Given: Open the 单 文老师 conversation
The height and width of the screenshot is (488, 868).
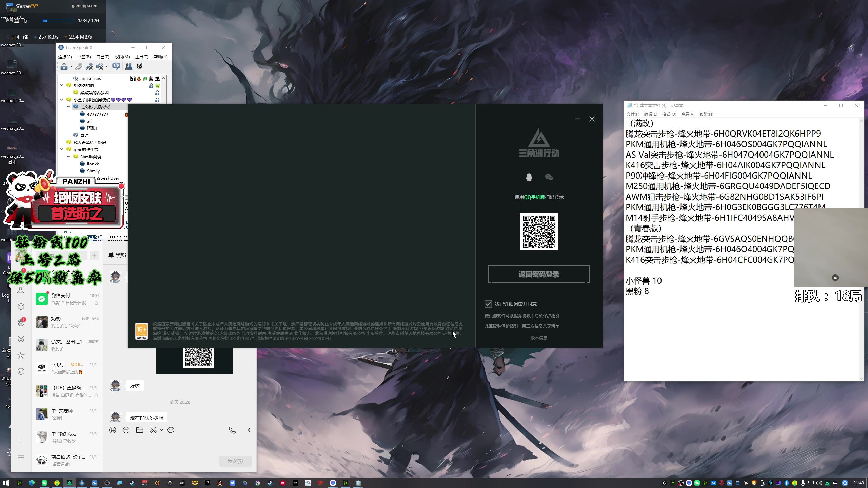Looking at the screenshot, I should click(67, 414).
